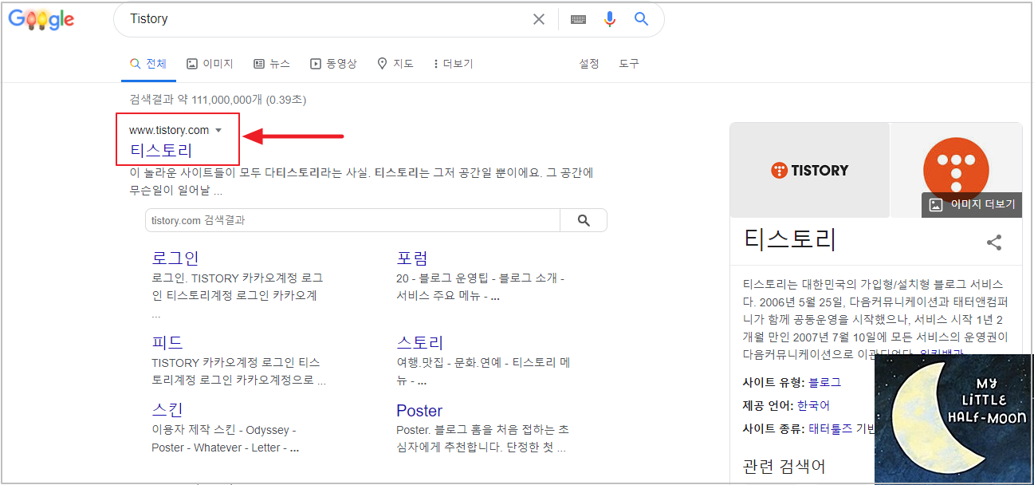
Task: Open the Poster sitelink
Action: click(419, 411)
